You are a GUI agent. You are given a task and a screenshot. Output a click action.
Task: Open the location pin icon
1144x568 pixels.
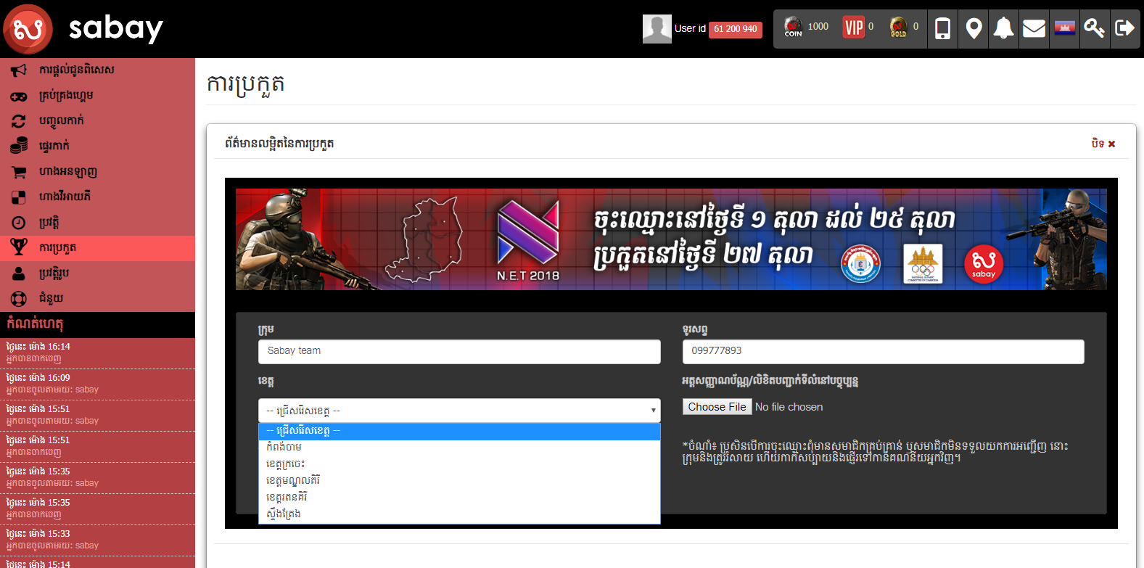974,29
